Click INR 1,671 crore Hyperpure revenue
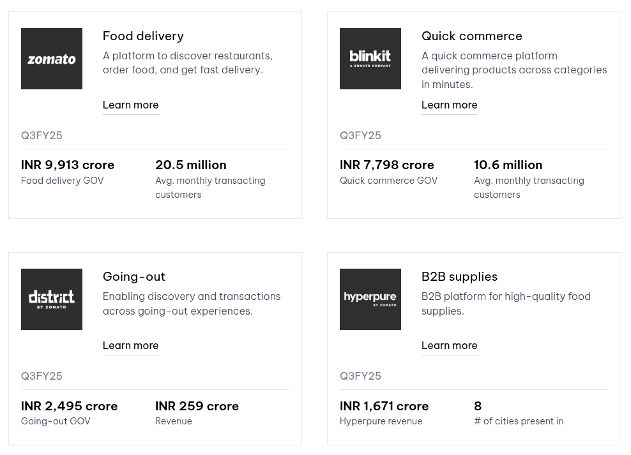Image resolution: width=631 pixels, height=455 pixels. point(384,406)
